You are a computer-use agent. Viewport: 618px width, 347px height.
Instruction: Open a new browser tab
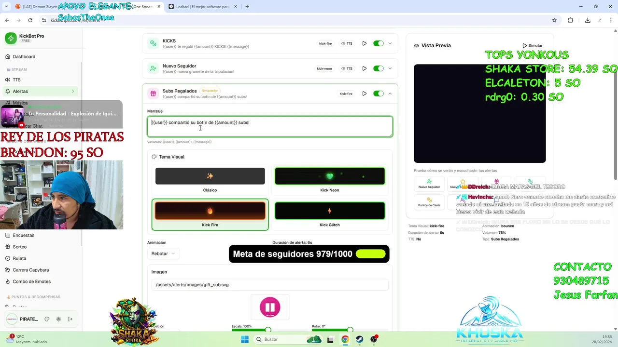(x=247, y=7)
